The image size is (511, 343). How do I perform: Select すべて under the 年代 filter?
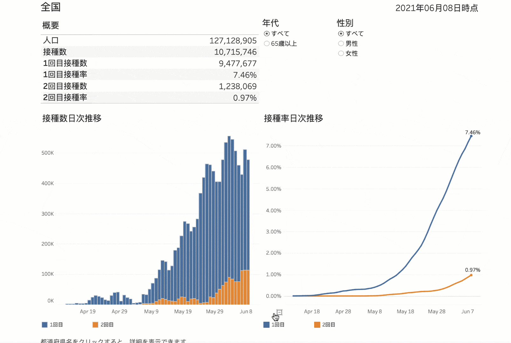click(267, 34)
